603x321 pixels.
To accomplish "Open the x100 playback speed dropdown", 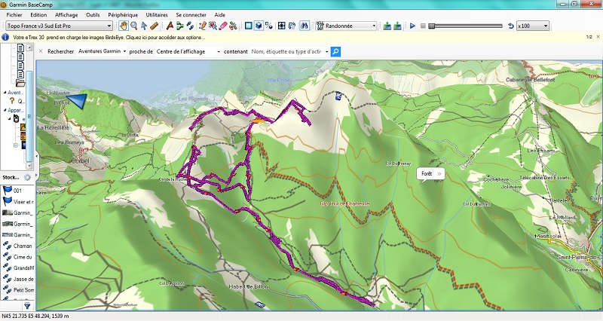I will [x=533, y=26].
